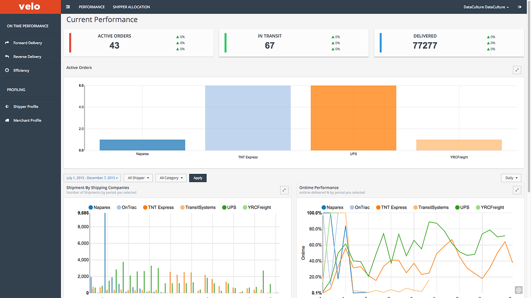The height and width of the screenshot is (298, 531).
Task: Click the @ icon at bottom right
Action: click(519, 290)
